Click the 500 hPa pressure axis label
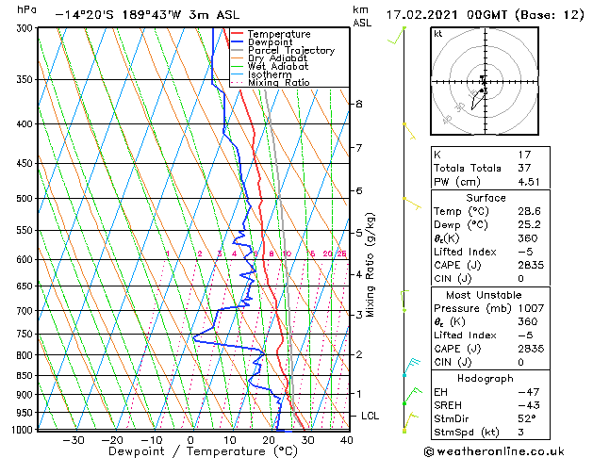 coord(26,199)
